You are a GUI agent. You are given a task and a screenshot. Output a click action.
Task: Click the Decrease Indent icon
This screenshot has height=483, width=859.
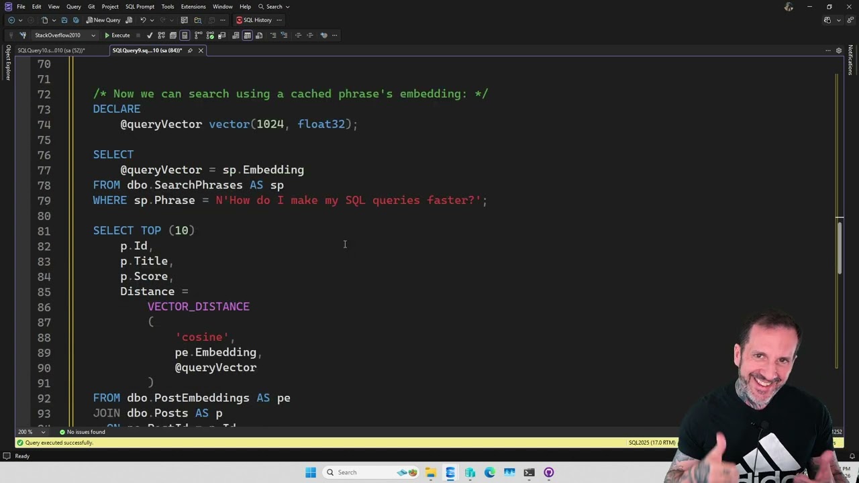pos(299,36)
